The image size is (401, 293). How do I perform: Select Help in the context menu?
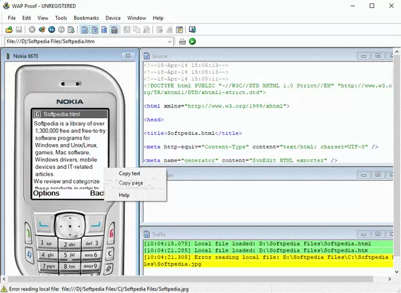(124, 195)
